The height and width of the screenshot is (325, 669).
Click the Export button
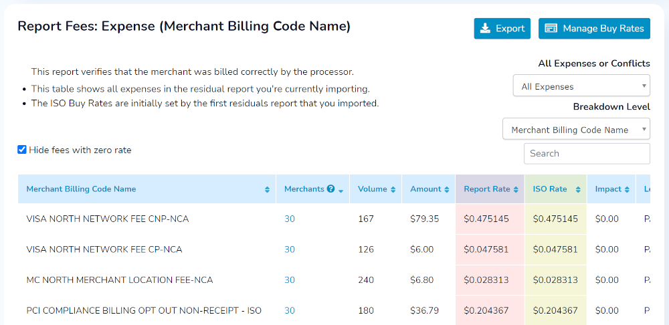(x=502, y=29)
